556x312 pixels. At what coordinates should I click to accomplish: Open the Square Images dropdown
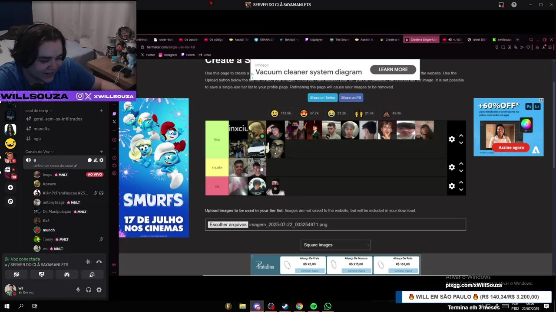335,245
